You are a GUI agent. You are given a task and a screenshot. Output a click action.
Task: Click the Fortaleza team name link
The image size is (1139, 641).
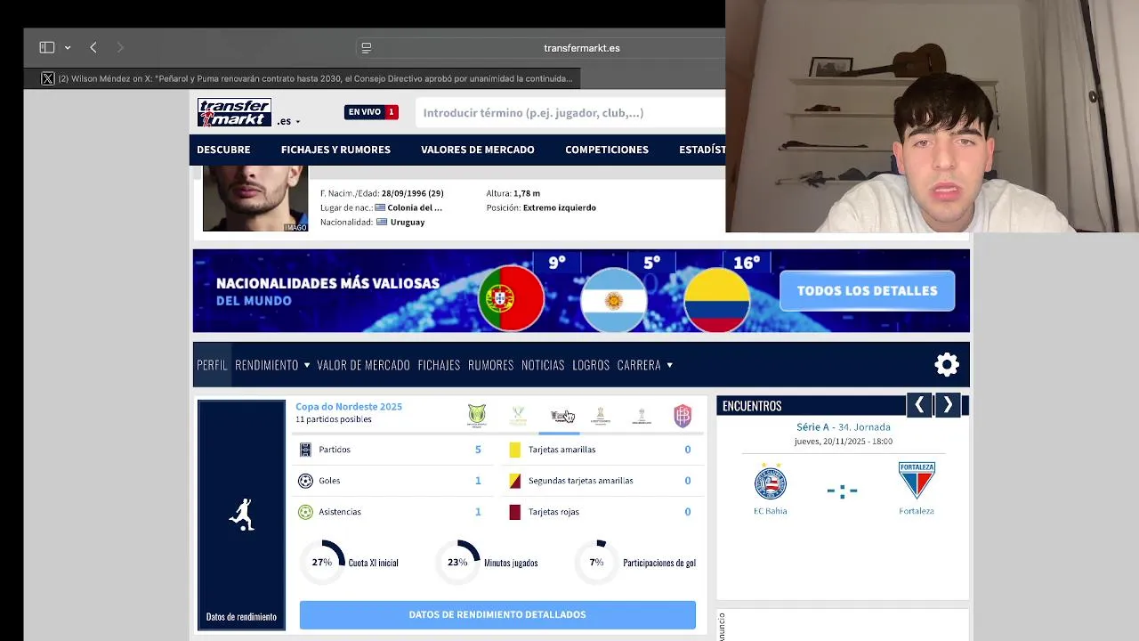pyautogui.click(x=917, y=511)
